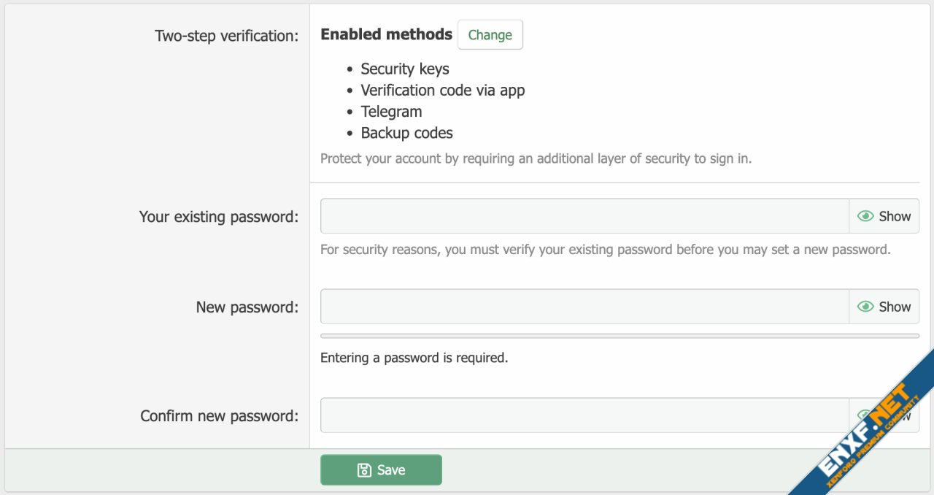Click the ENXF.NET watermark logo
This screenshot has height=495, width=934.
click(x=868, y=431)
